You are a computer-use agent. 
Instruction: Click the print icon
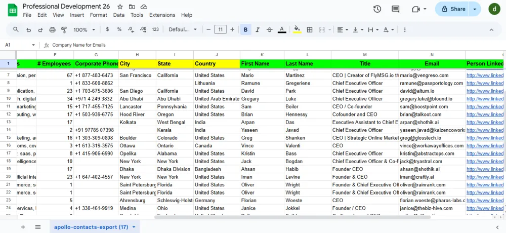[x=52, y=30]
